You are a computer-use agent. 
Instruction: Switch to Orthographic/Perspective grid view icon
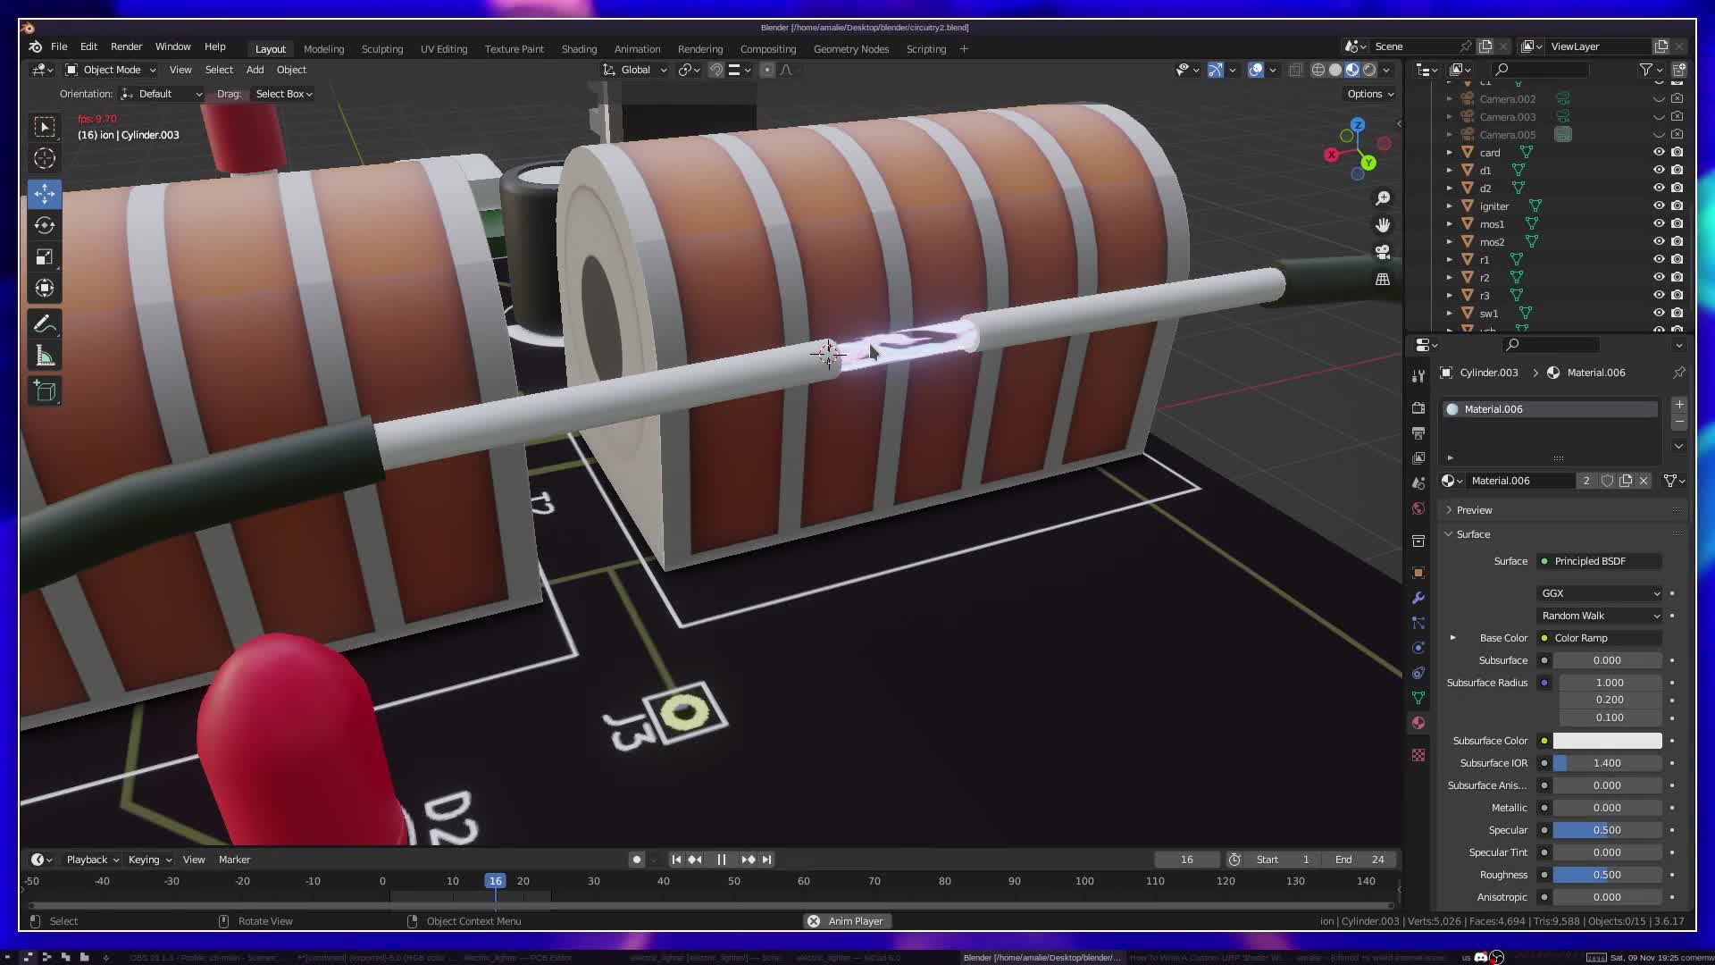(1383, 279)
